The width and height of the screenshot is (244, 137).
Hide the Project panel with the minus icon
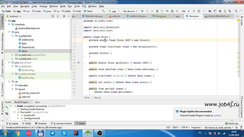pos(69,16)
